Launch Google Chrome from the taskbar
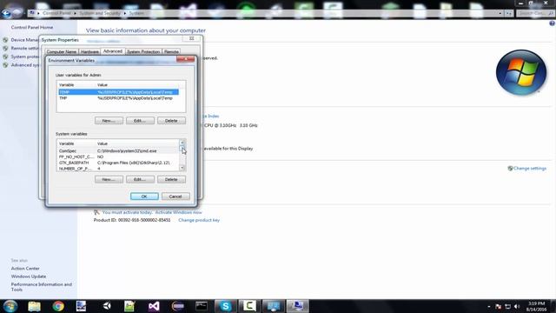556x313 pixels. [58, 306]
